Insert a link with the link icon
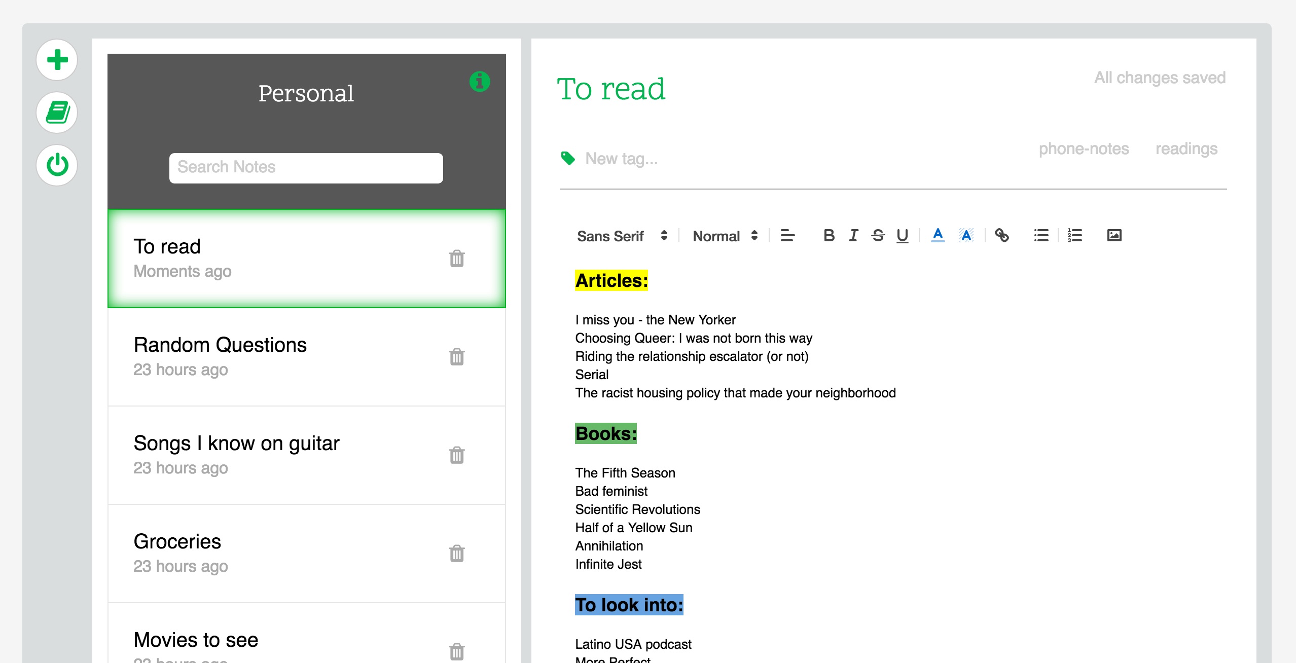1296x663 pixels. [x=1001, y=236]
